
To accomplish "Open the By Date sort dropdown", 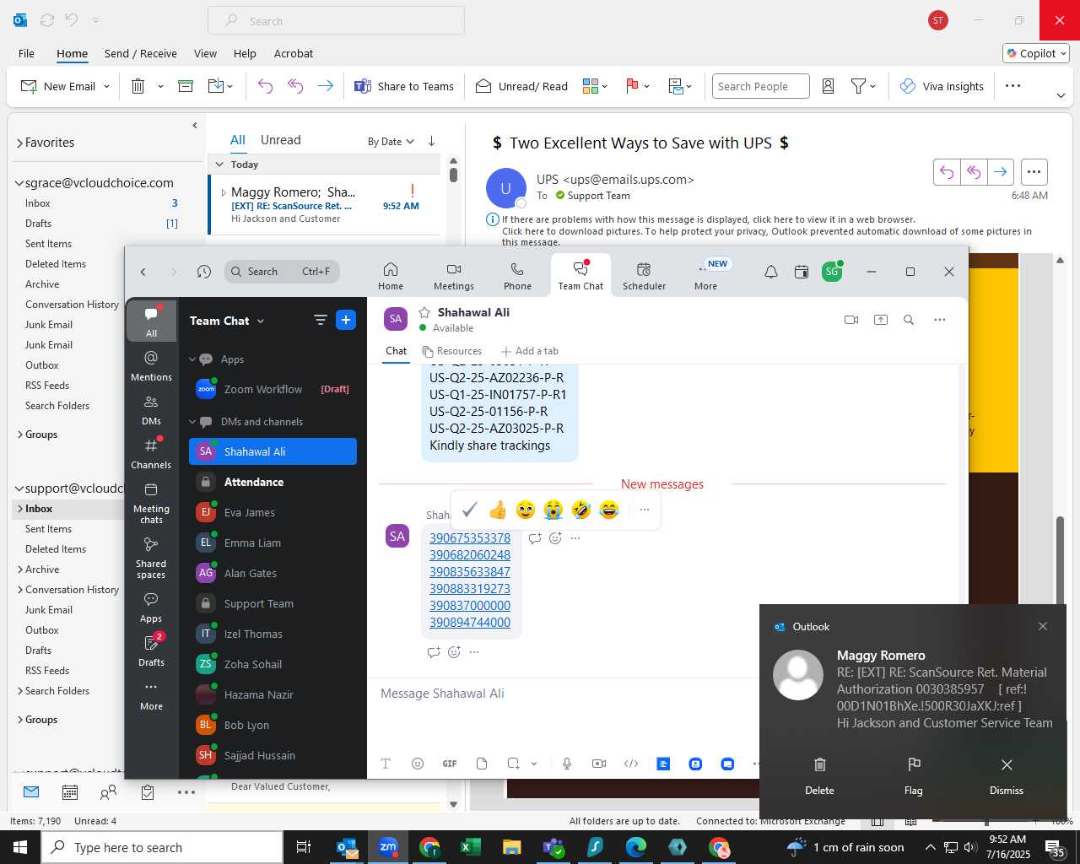I will (391, 142).
